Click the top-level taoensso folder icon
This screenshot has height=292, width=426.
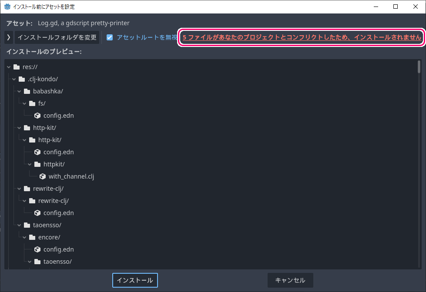pyautogui.click(x=27, y=225)
